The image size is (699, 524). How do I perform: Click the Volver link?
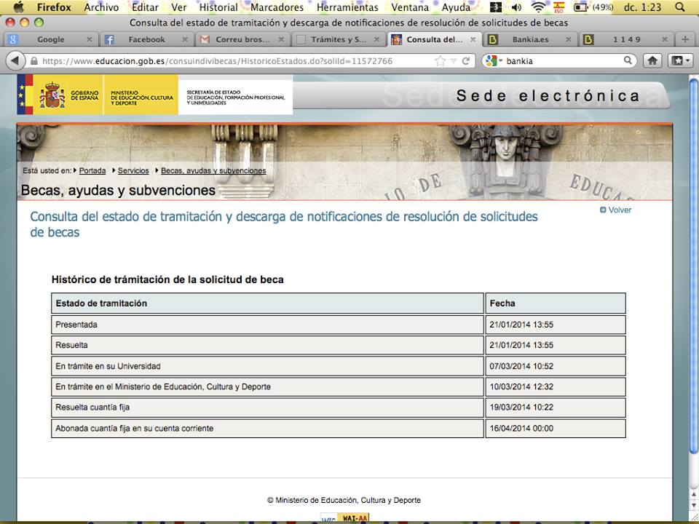[619, 210]
